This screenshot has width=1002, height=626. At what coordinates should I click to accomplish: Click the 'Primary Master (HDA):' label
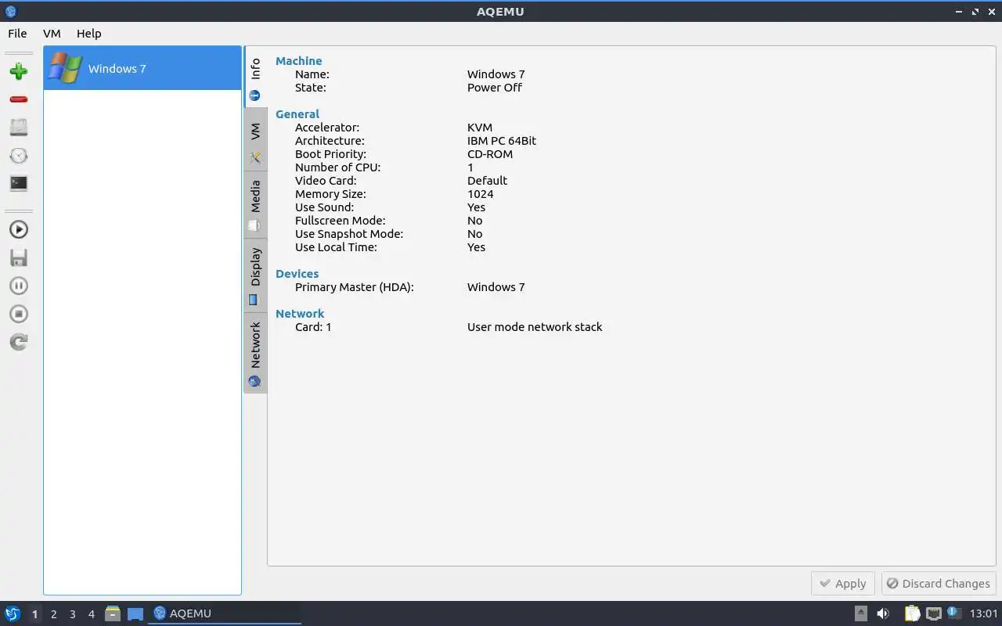click(x=355, y=287)
